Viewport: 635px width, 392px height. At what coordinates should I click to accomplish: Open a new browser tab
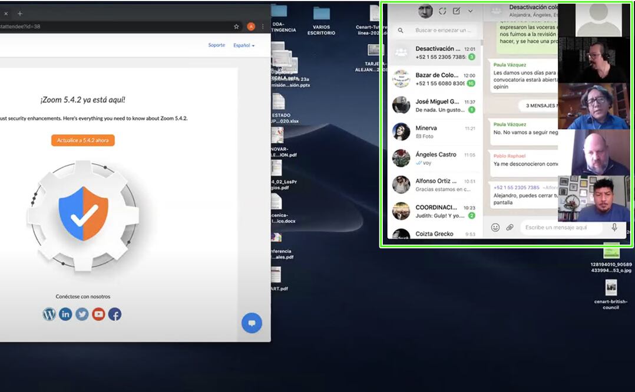click(x=20, y=13)
